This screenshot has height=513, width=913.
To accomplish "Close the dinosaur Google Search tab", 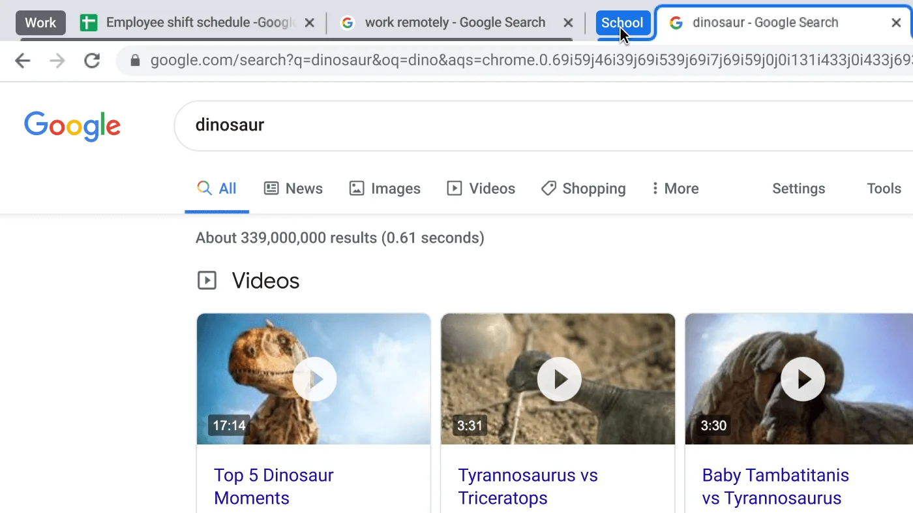I will point(896,23).
